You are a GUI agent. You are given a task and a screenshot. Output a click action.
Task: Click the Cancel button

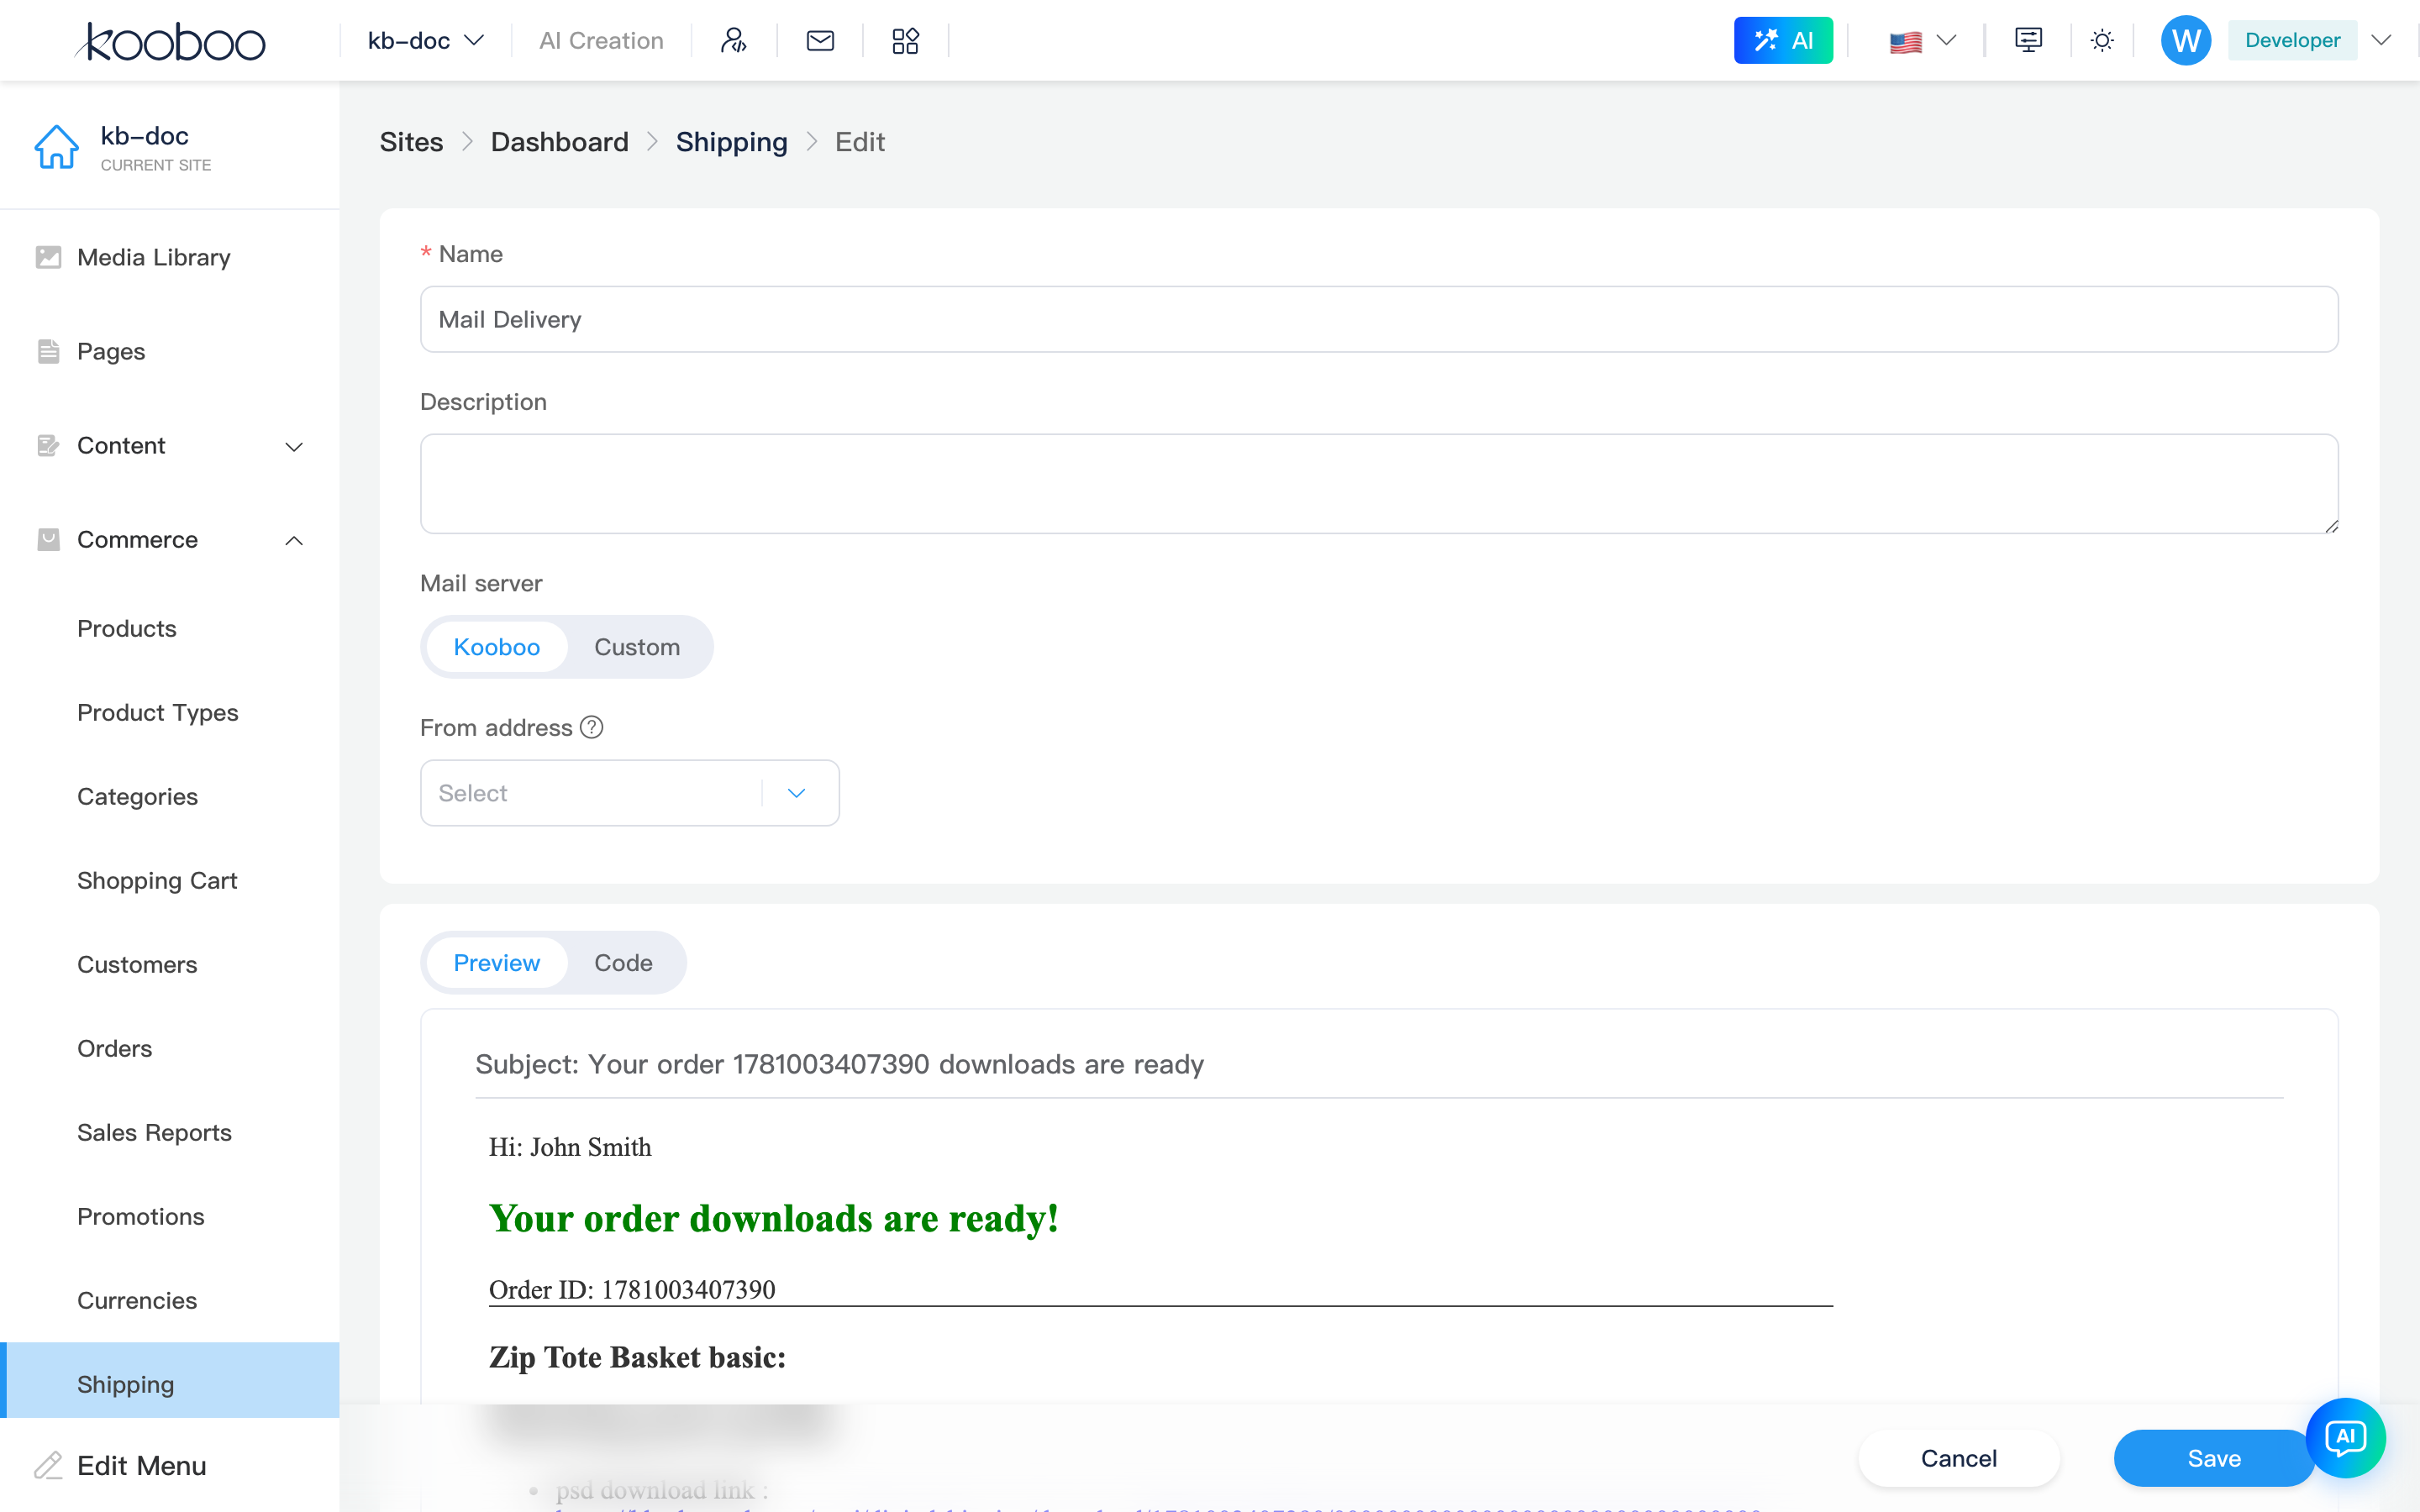tap(1959, 1458)
